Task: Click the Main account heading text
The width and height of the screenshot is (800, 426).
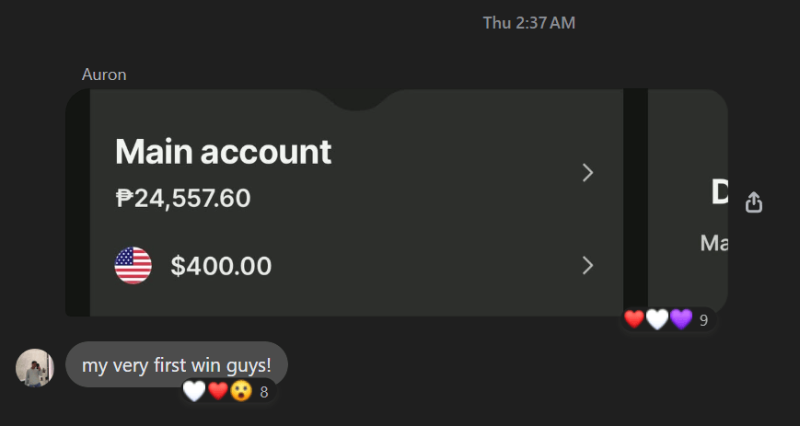Action: (x=224, y=152)
